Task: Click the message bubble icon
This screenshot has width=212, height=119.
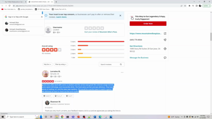Action: point(165,58)
